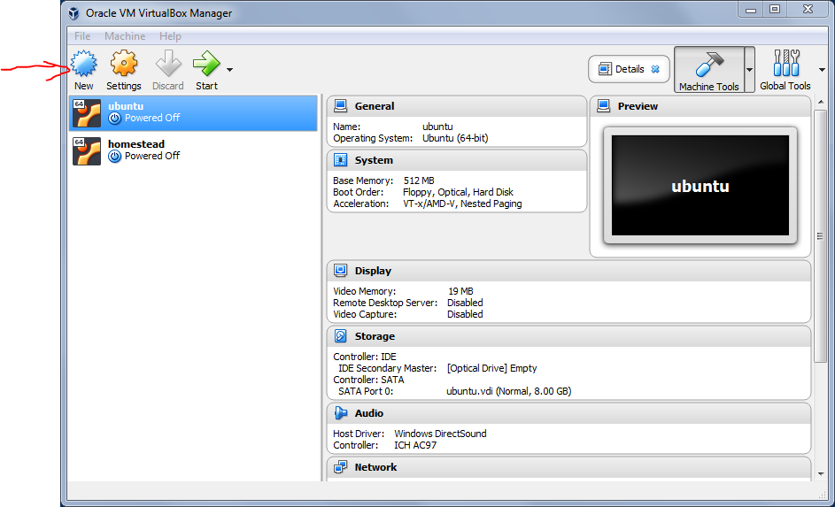
Task: Click the 19 MB video memory value
Action: [x=460, y=291]
